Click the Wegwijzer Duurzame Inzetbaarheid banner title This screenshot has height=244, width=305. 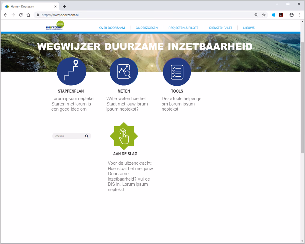coord(145,47)
